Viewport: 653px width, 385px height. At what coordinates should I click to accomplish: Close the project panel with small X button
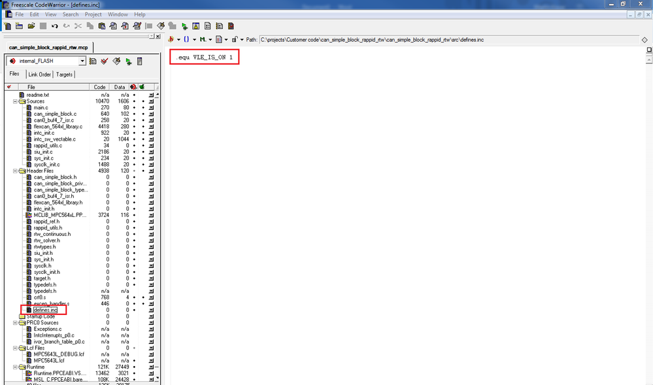158,37
